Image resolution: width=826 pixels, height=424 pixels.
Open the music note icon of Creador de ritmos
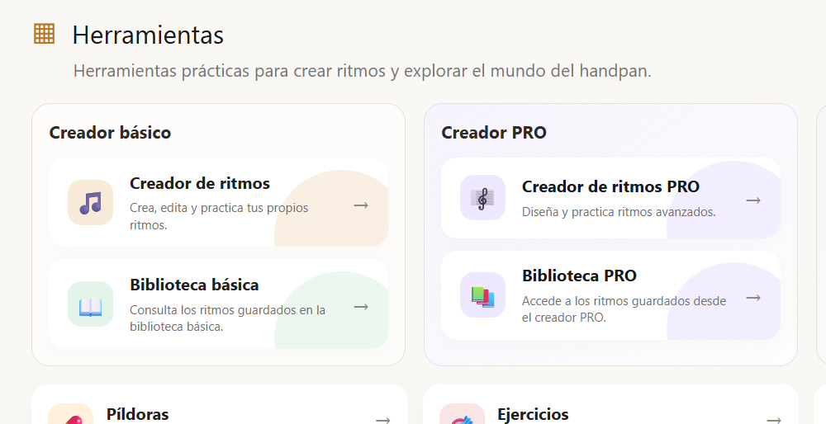click(91, 203)
